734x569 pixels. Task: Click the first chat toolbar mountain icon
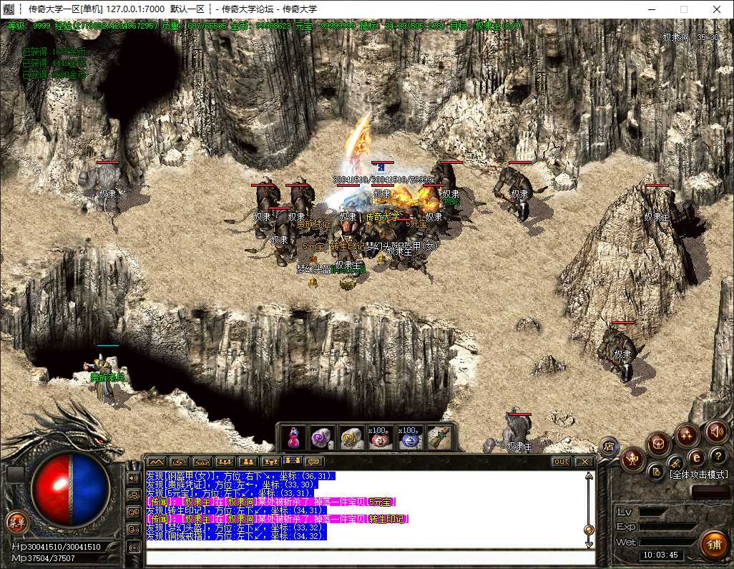[x=157, y=462]
